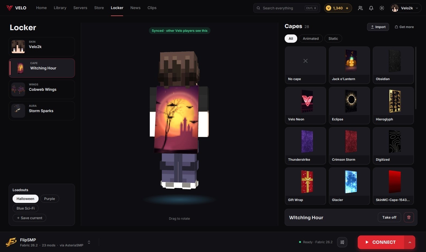Image resolution: width=426 pixels, height=252 pixels.
Task: Click the VELO logo icon
Action: [9, 8]
